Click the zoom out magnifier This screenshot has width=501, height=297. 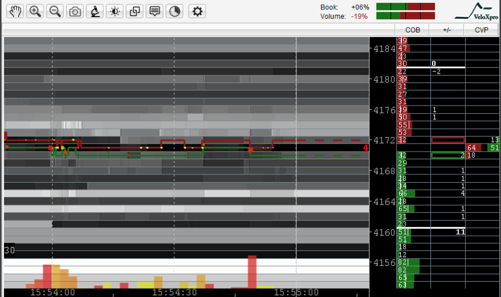[55, 12]
